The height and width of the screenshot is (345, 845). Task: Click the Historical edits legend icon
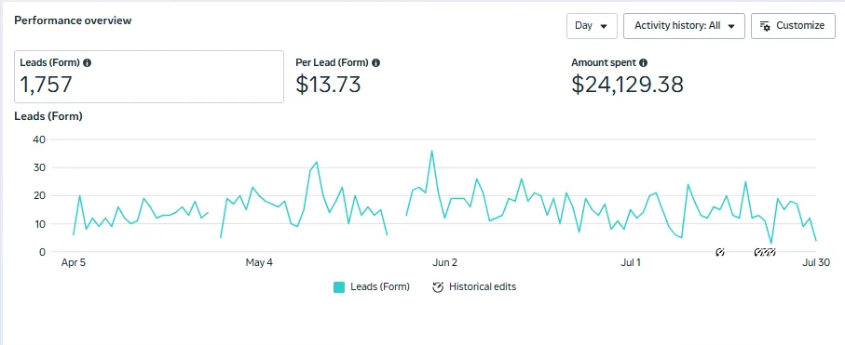[x=438, y=286]
